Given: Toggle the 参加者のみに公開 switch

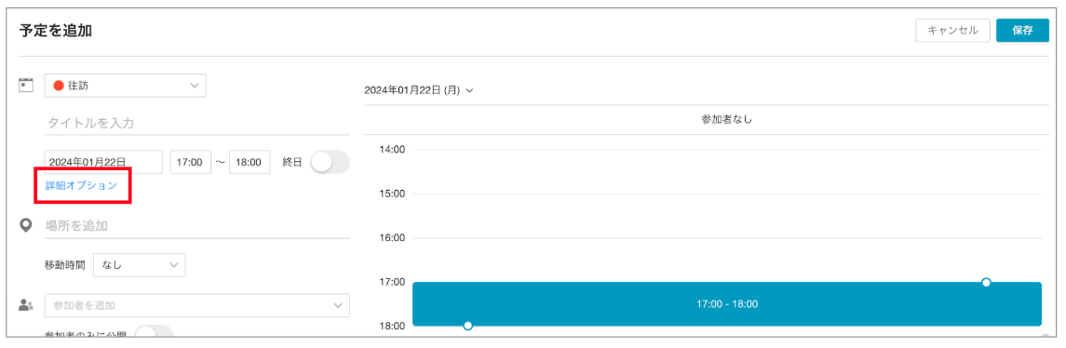Looking at the screenshot, I should (x=155, y=332).
